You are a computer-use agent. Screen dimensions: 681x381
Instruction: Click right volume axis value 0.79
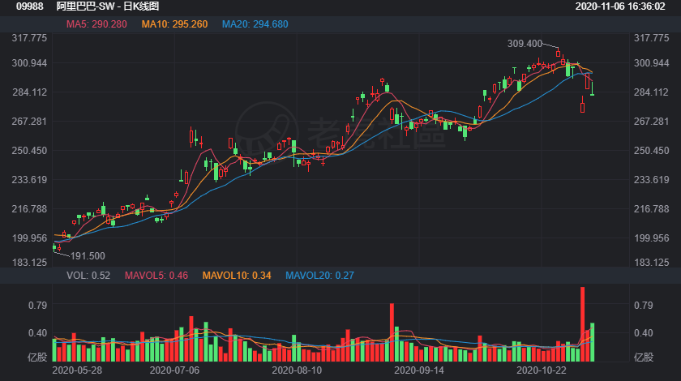(x=643, y=306)
